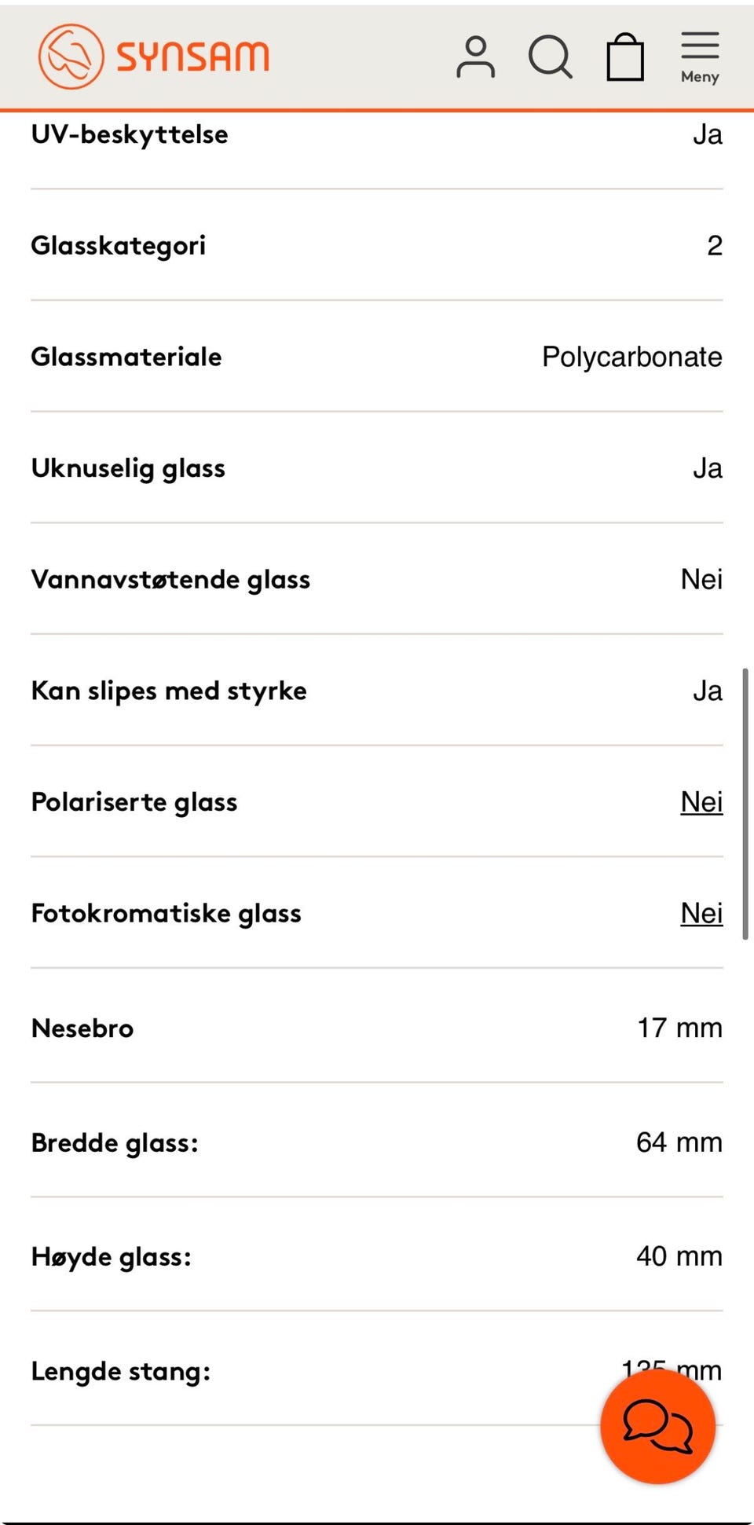The width and height of the screenshot is (754, 1525).
Task: Select the Nesebro 17 mm row
Action: 377,1028
